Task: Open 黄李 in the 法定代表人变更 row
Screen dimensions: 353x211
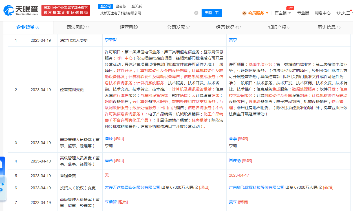Action: tap(233, 40)
